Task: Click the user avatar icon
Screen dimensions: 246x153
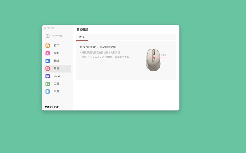Action: click(47, 36)
